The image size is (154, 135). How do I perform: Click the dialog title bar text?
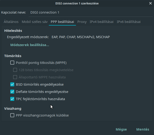pos(77,4)
